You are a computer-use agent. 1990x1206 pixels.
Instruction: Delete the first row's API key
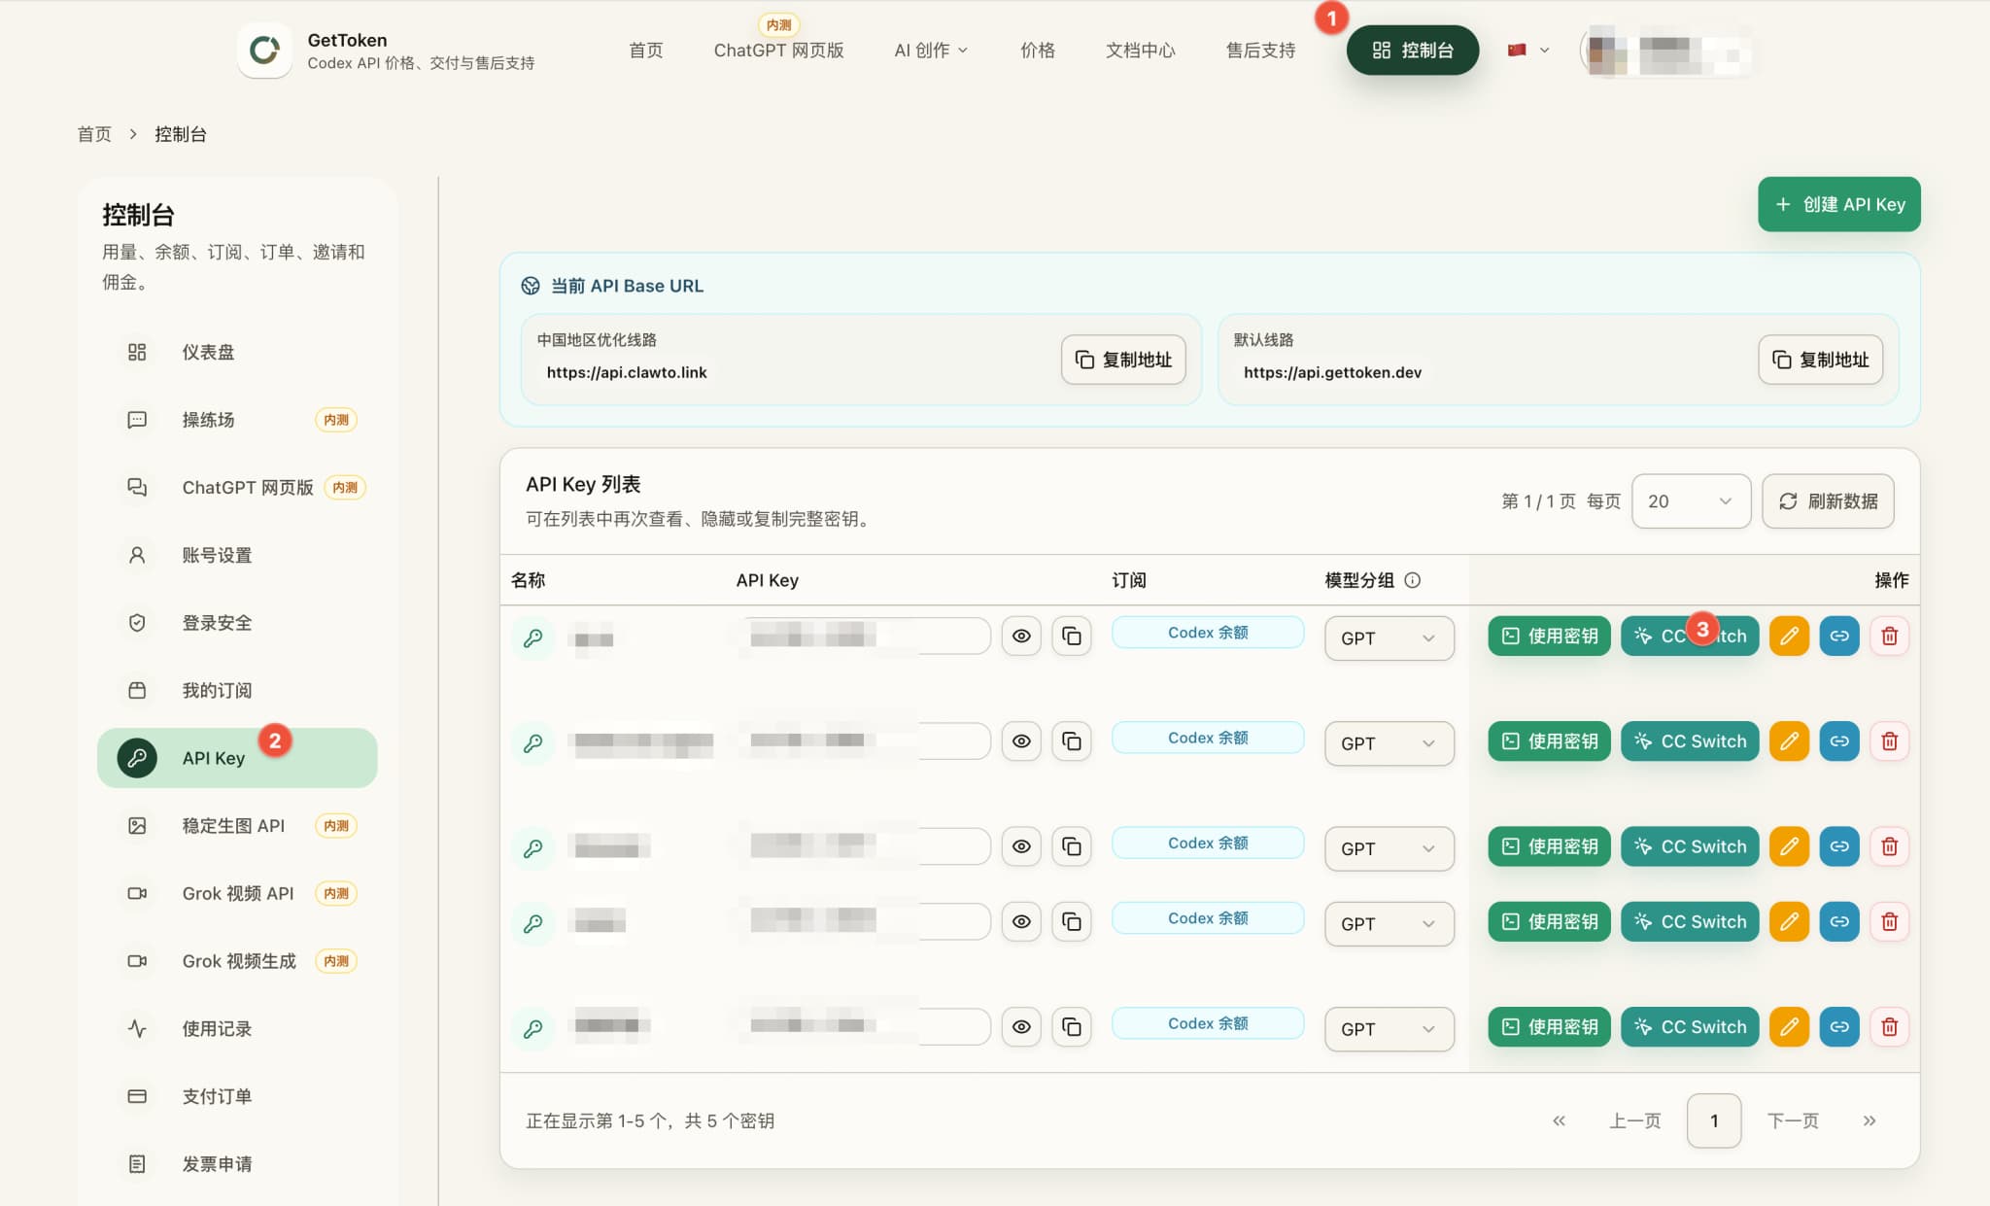[1890, 636]
